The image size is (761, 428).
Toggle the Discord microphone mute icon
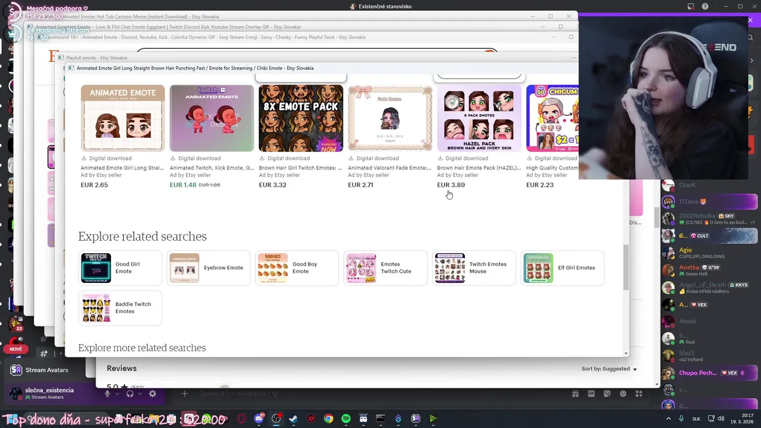pos(108,394)
